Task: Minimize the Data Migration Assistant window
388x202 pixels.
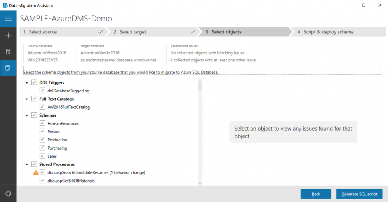Action: (348, 5)
